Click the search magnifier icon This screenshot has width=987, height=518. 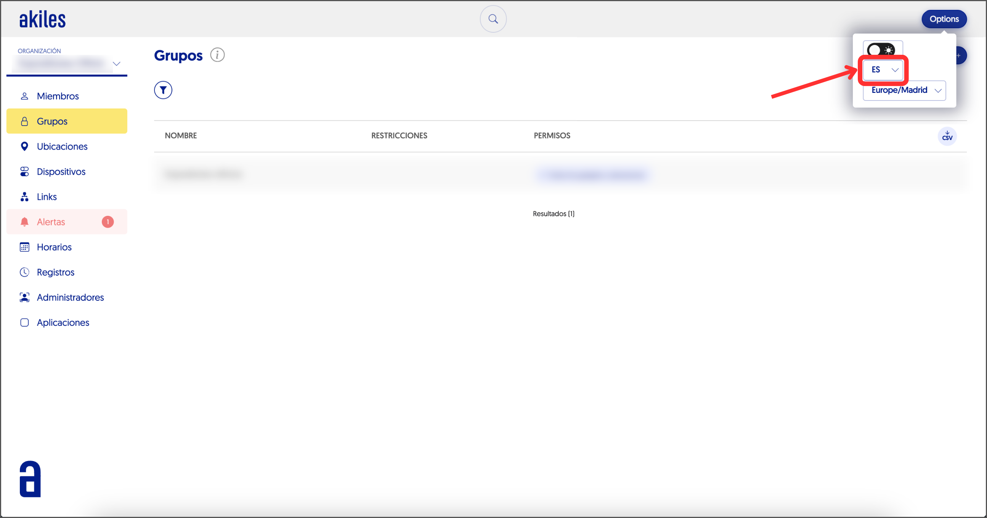pos(493,19)
